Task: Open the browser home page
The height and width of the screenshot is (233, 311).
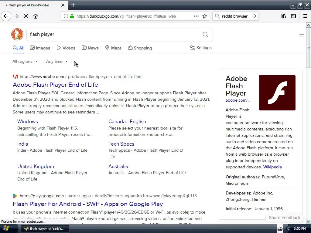Action: 36,16
